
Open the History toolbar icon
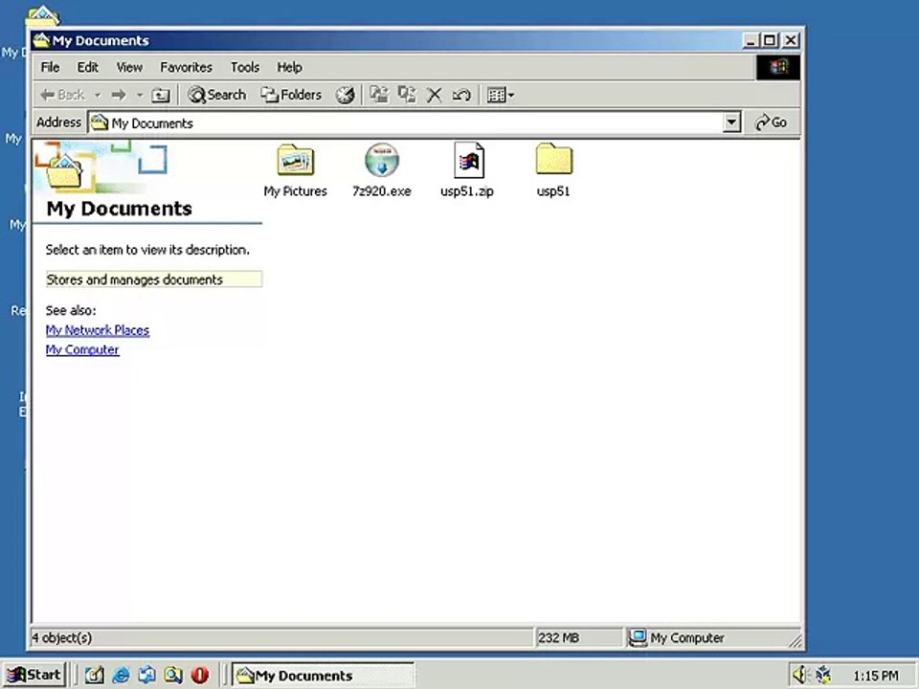[346, 95]
